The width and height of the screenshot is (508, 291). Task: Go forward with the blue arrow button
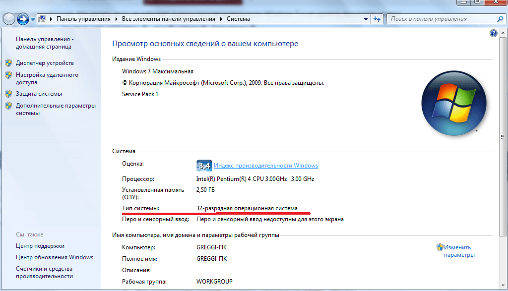coord(23,19)
